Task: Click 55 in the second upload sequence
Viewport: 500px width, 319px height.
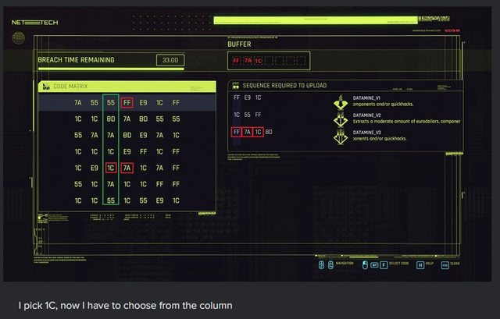Action: [x=248, y=115]
